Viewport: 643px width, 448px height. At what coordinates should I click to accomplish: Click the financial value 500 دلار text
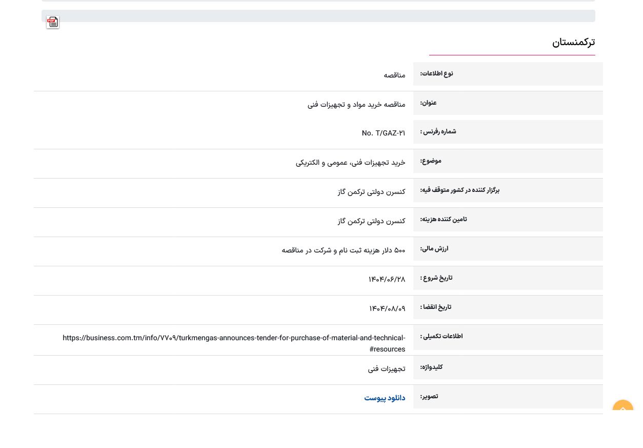click(x=344, y=250)
